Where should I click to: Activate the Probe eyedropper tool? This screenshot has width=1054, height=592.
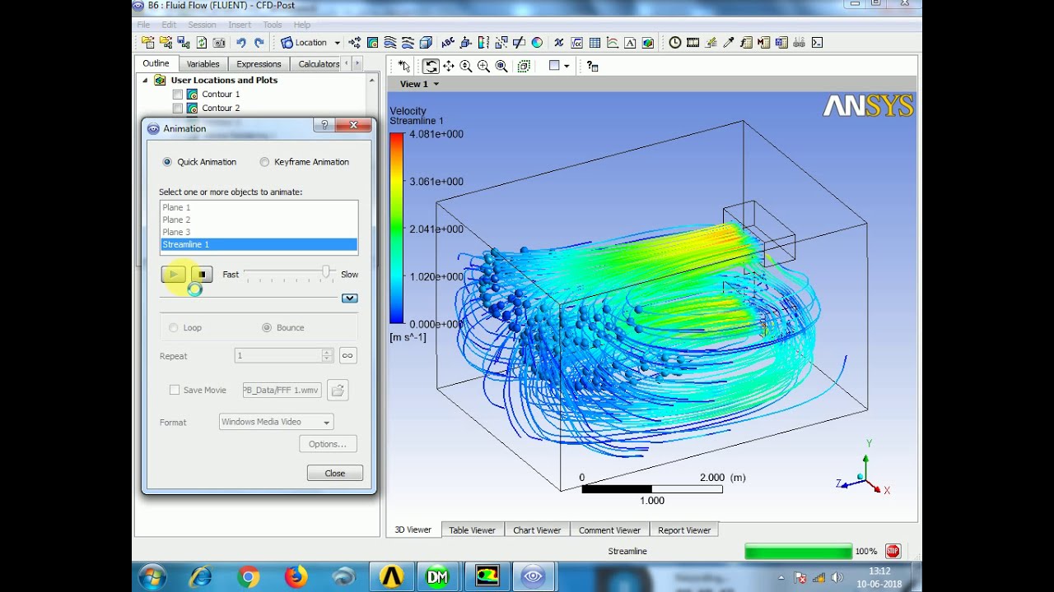(729, 43)
